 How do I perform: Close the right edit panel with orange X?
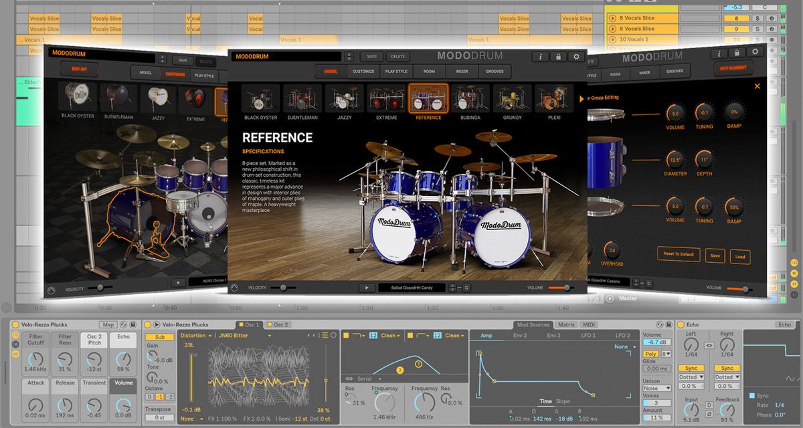tap(757, 86)
